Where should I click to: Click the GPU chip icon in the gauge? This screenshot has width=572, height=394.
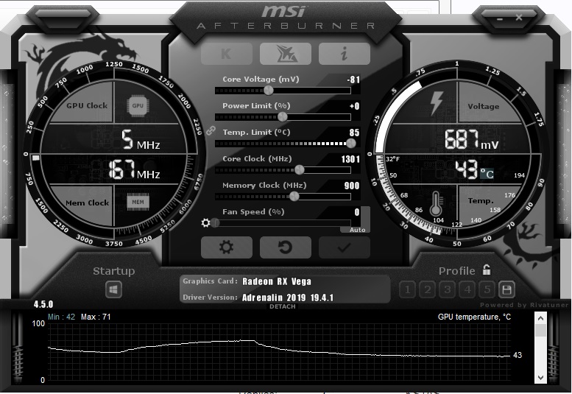[x=138, y=106]
